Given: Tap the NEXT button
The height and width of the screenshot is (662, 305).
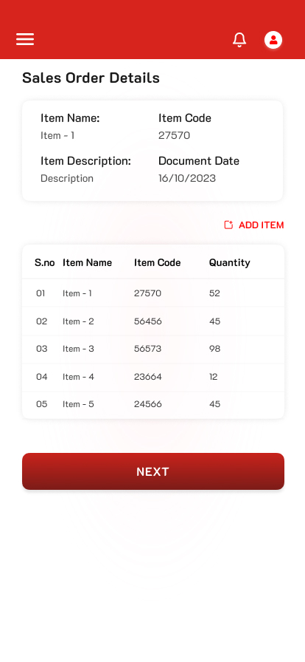Looking at the screenshot, I should pos(153,471).
